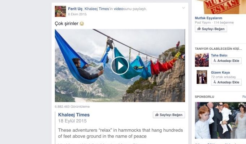
Task: Open the 6 Ekim 2015 post timestamp
Action: (x=77, y=14)
